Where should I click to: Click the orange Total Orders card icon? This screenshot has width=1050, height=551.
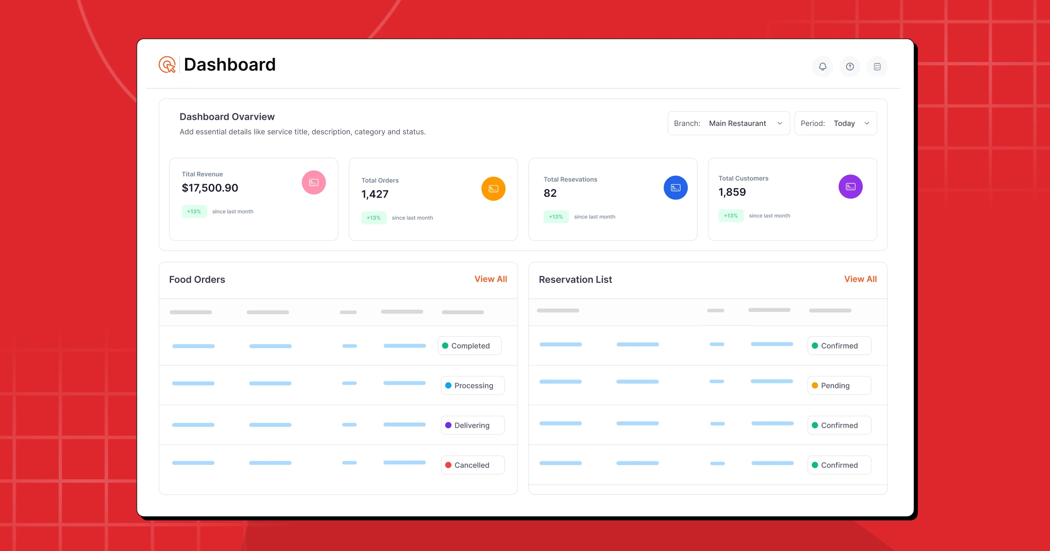[x=493, y=188]
